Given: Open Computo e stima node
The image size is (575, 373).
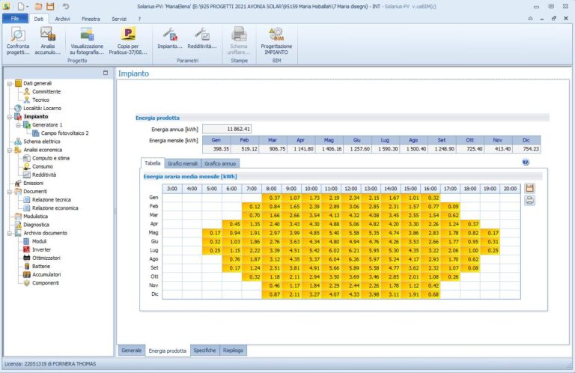Looking at the screenshot, I should [51, 158].
